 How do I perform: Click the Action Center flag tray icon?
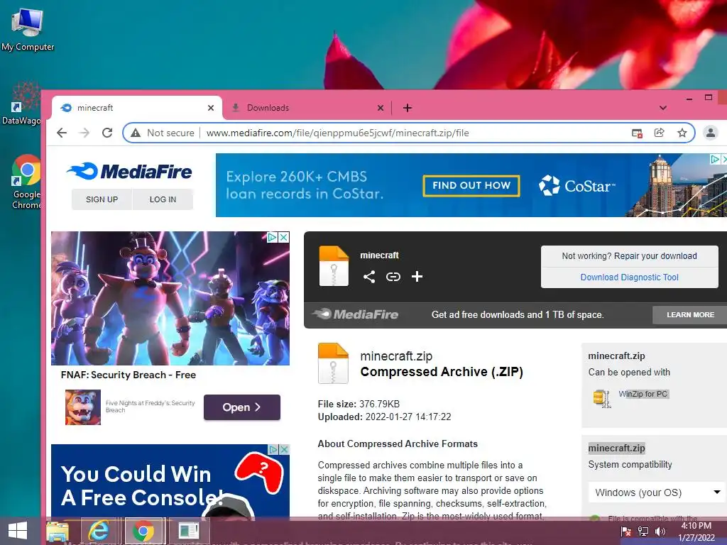tap(625, 532)
